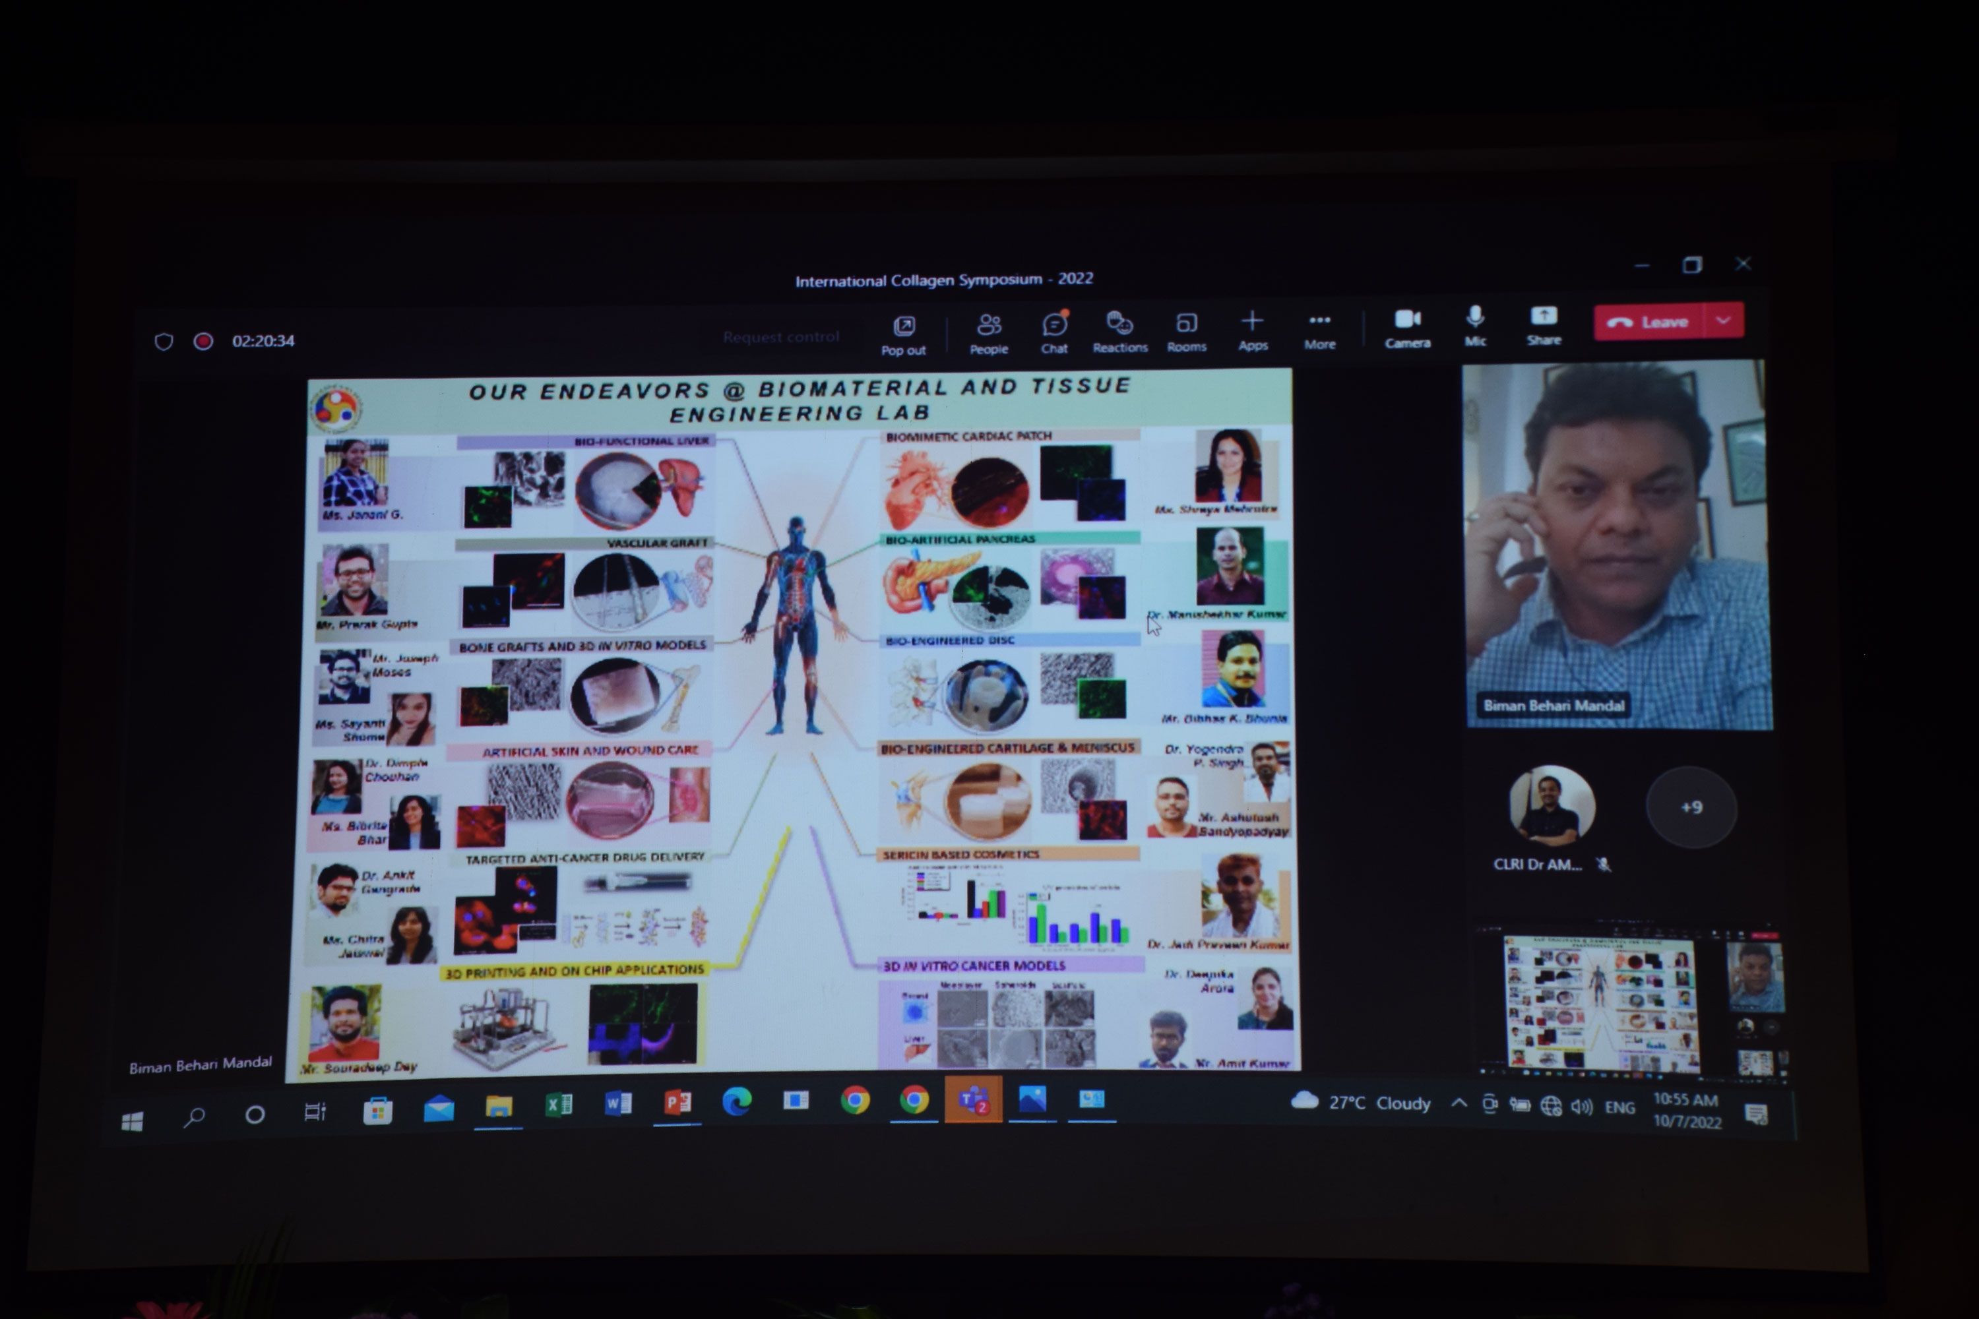Click the recording indicator icon
The image size is (1979, 1319).
203,342
